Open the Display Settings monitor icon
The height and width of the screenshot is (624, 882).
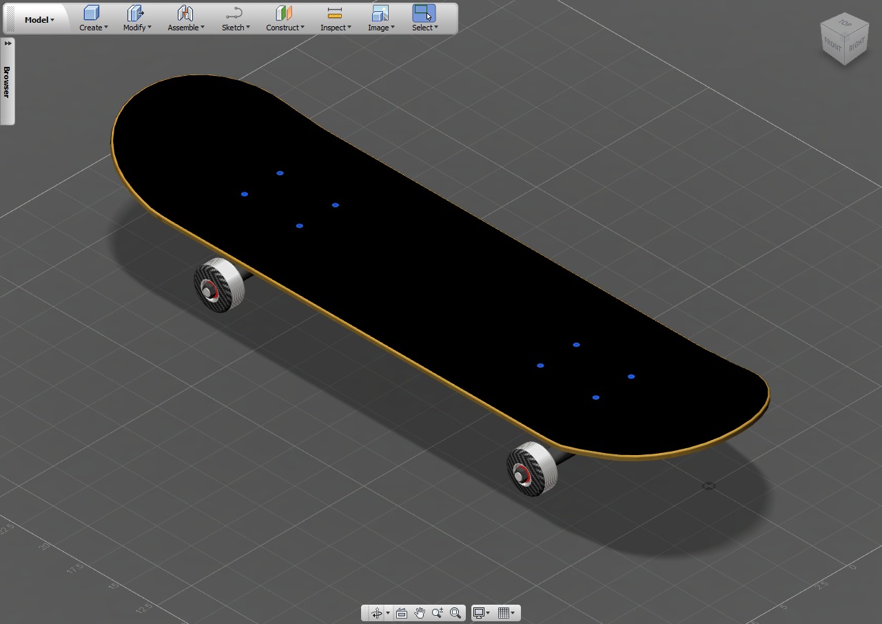[479, 612]
